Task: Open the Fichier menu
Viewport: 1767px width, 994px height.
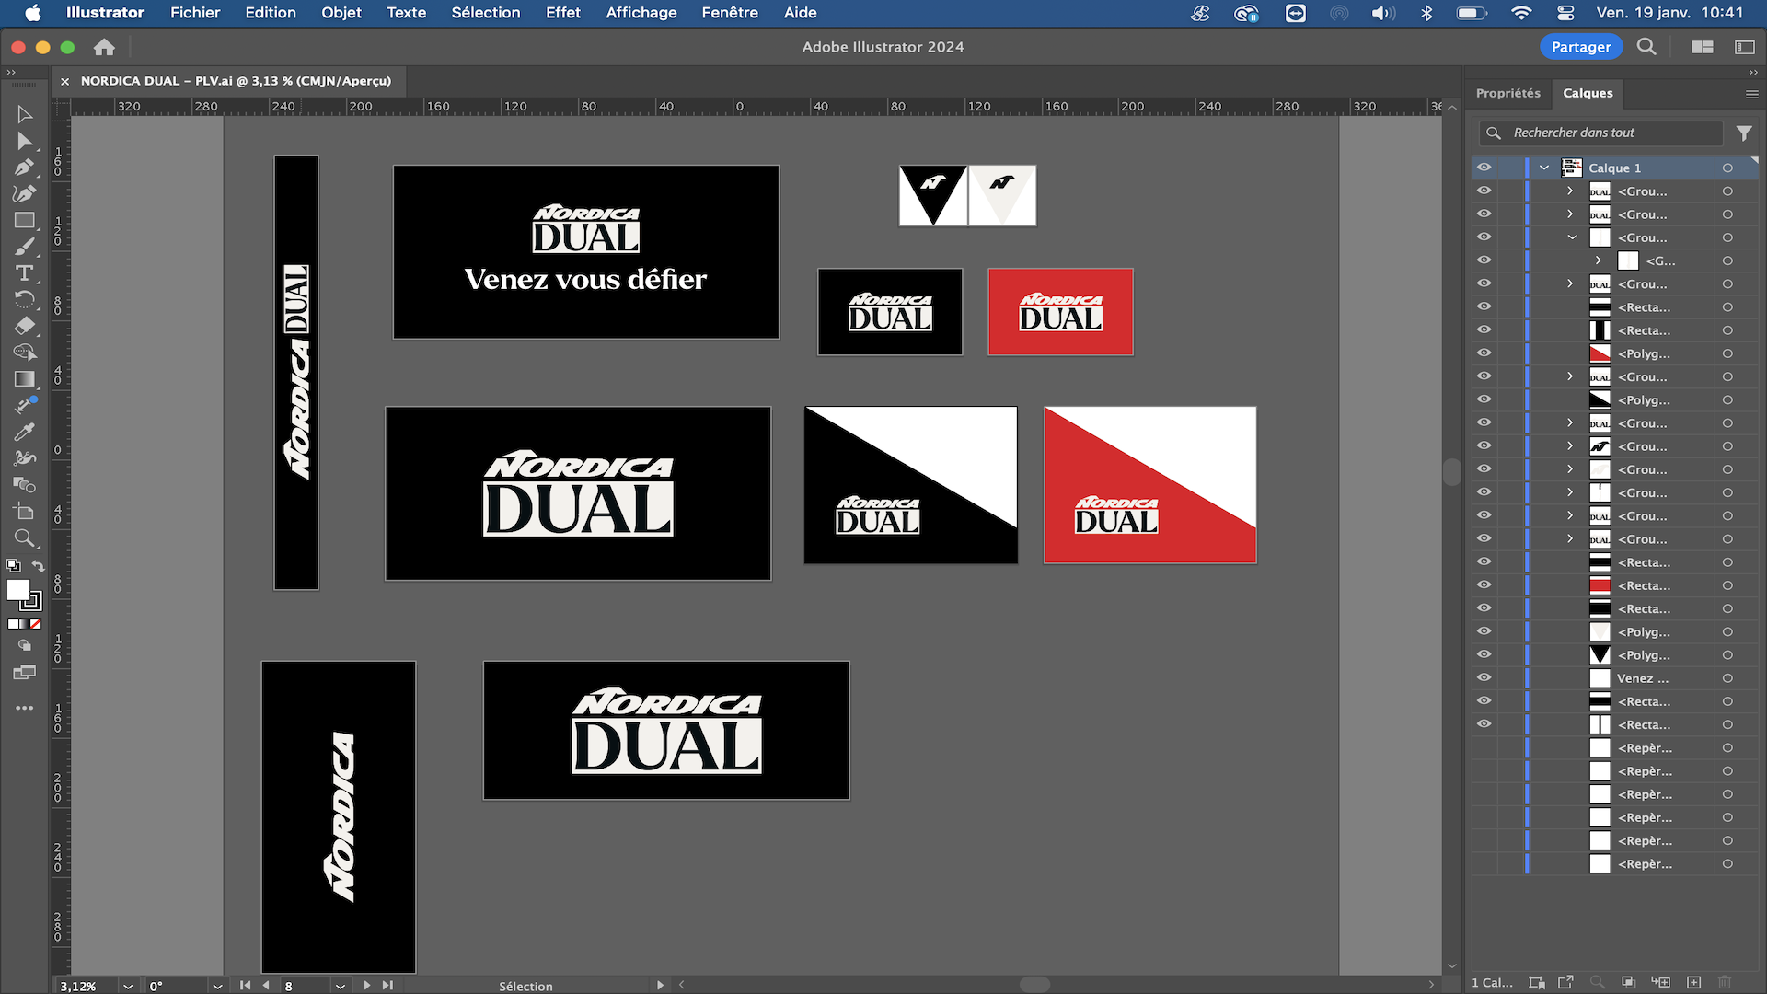Action: pos(195,13)
